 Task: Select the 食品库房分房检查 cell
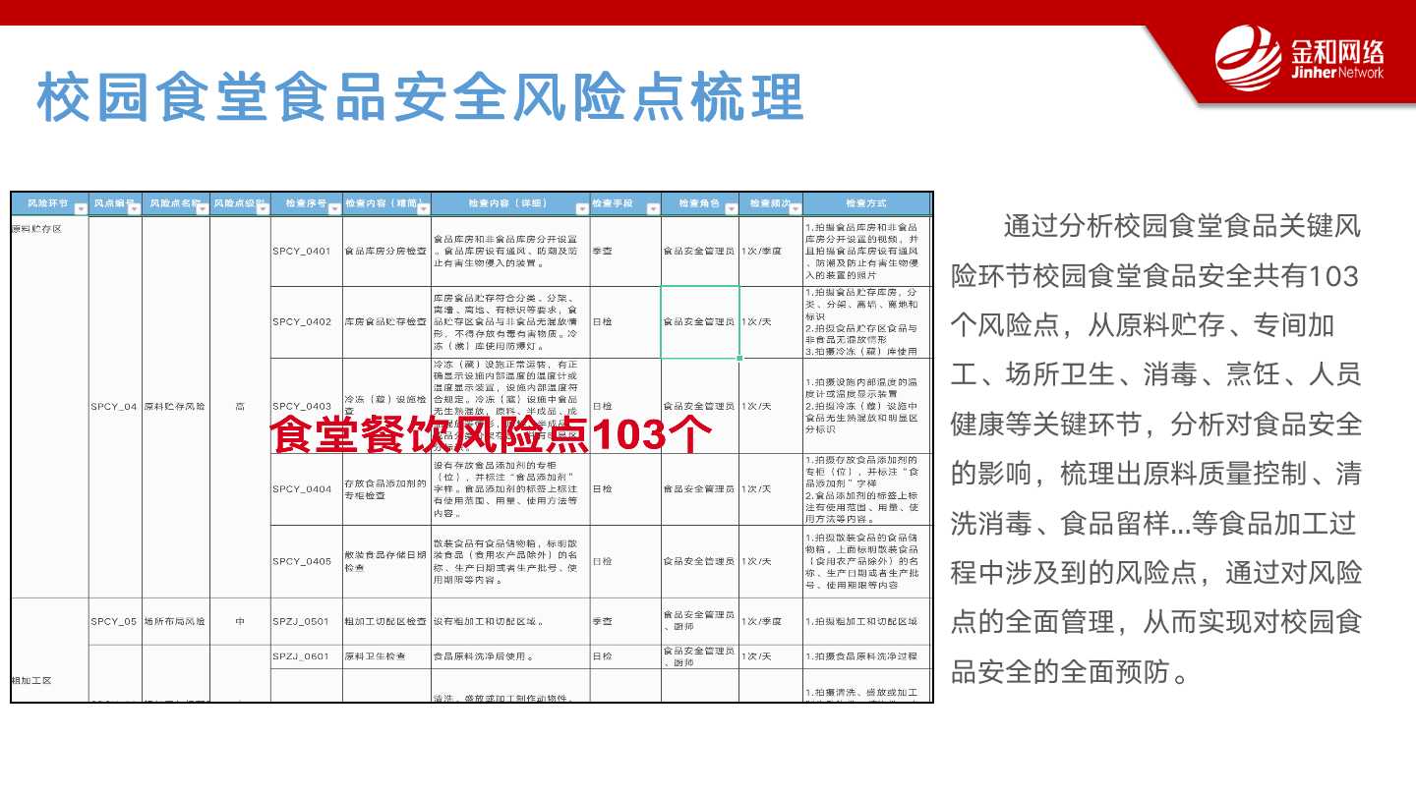tap(386, 252)
